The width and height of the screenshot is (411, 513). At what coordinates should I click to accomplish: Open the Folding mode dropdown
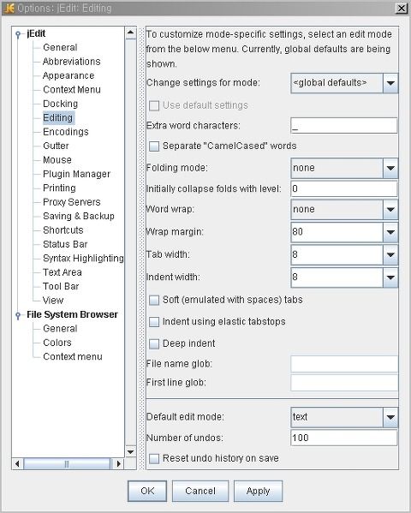[390, 168]
